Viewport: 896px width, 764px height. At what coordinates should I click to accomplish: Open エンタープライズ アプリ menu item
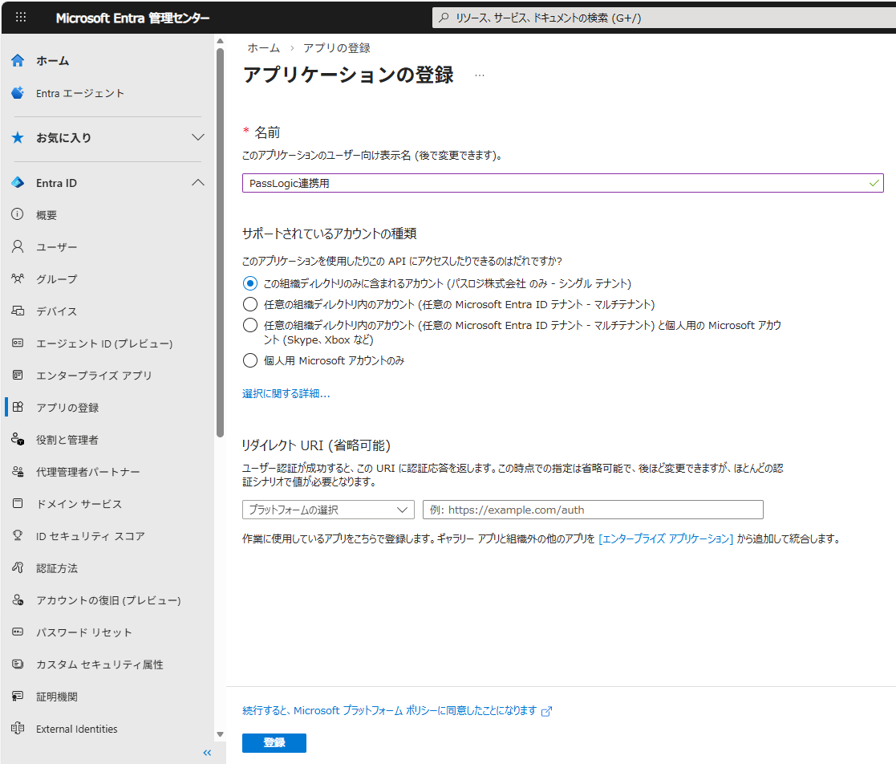point(94,375)
